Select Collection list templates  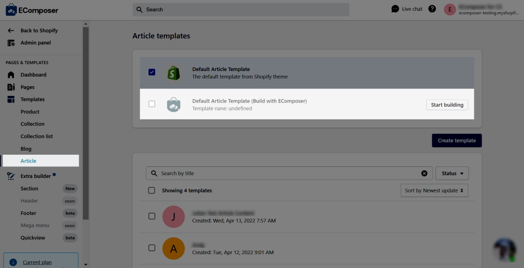37,136
